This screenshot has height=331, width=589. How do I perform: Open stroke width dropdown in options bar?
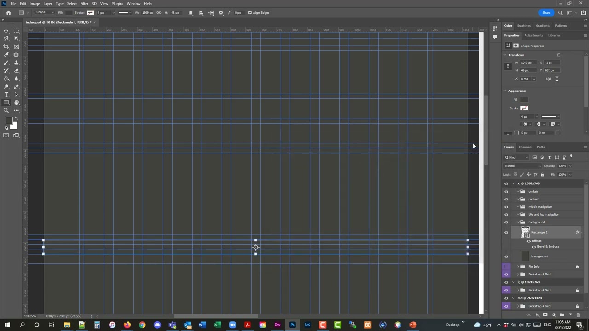113,13
